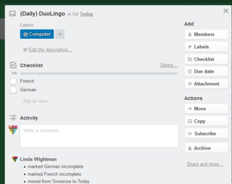
Task: Click the checklist icon beside the Checklist heading
Action: click(13, 65)
